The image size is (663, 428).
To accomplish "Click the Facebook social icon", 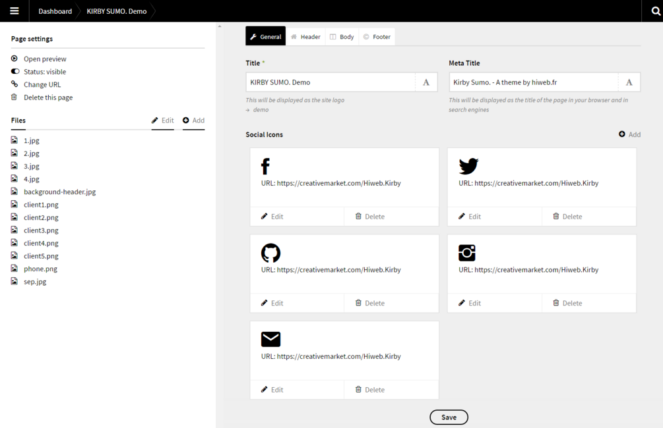I will pos(266,166).
